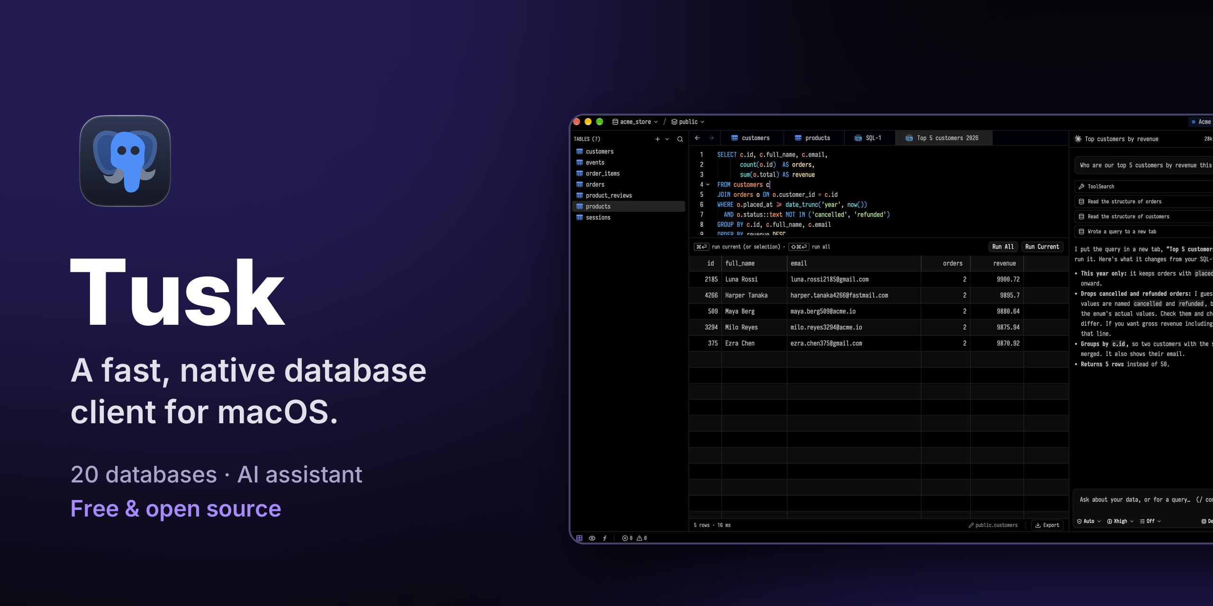The height and width of the screenshot is (606, 1213).
Task: Click the Acme connection badge
Action: [x=1202, y=122]
